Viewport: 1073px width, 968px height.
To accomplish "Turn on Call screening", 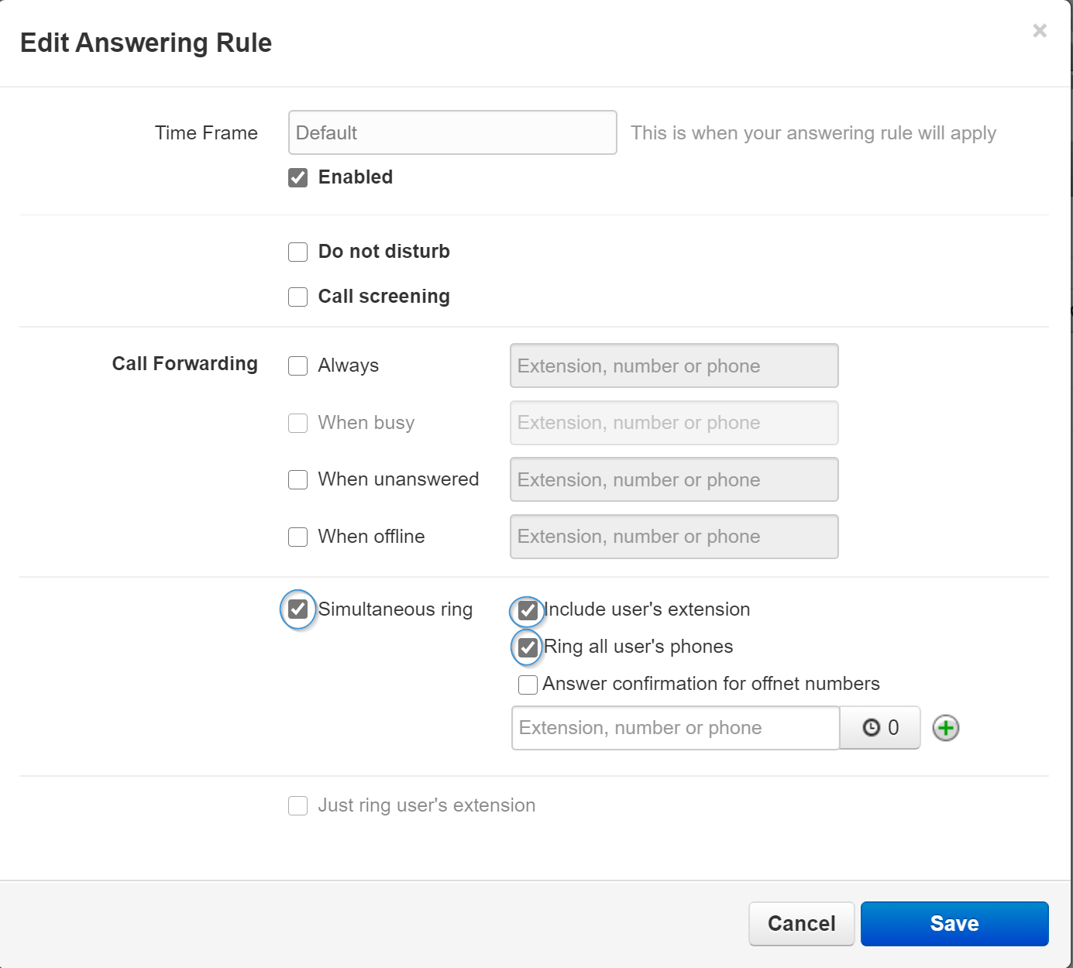I will [x=298, y=297].
